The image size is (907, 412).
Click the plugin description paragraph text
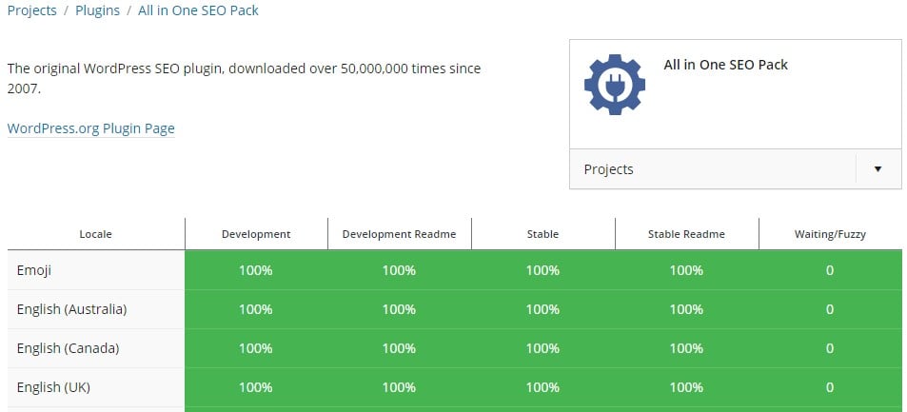tap(244, 79)
